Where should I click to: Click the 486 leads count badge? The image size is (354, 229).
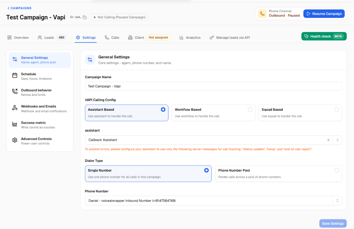click(61, 38)
